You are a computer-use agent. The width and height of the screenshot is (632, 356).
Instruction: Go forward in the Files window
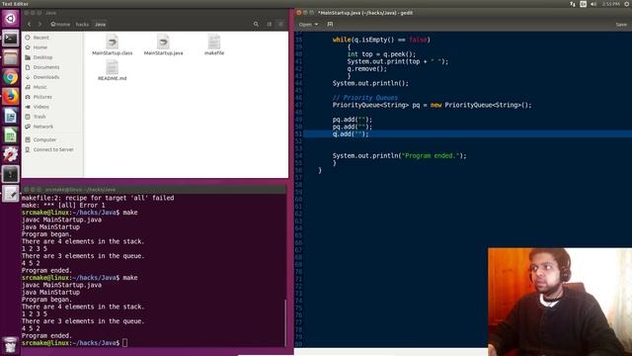point(39,24)
